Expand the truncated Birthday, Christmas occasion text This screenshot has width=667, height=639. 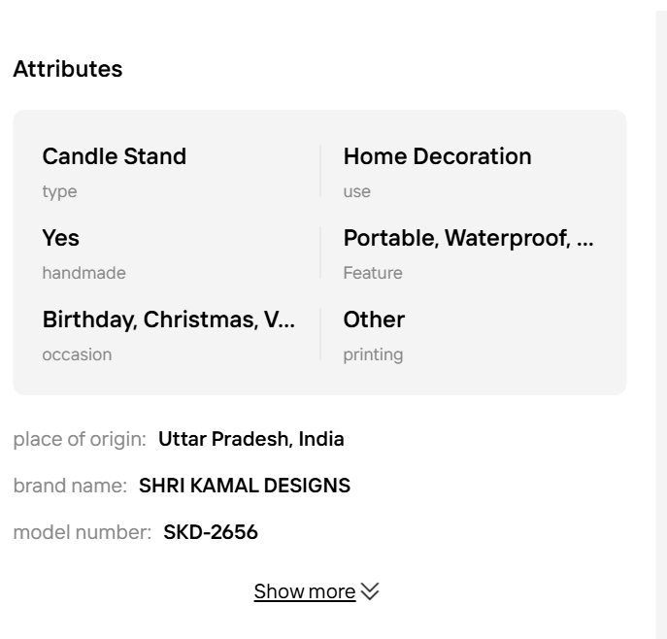[x=169, y=319]
